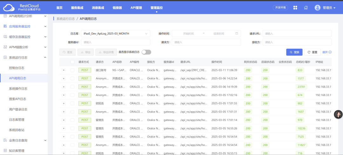Expand row with time 2025-03-05 17:01:55
Image resolution: width=343 pixels, height=155 pixels.
click(x=64, y=103)
